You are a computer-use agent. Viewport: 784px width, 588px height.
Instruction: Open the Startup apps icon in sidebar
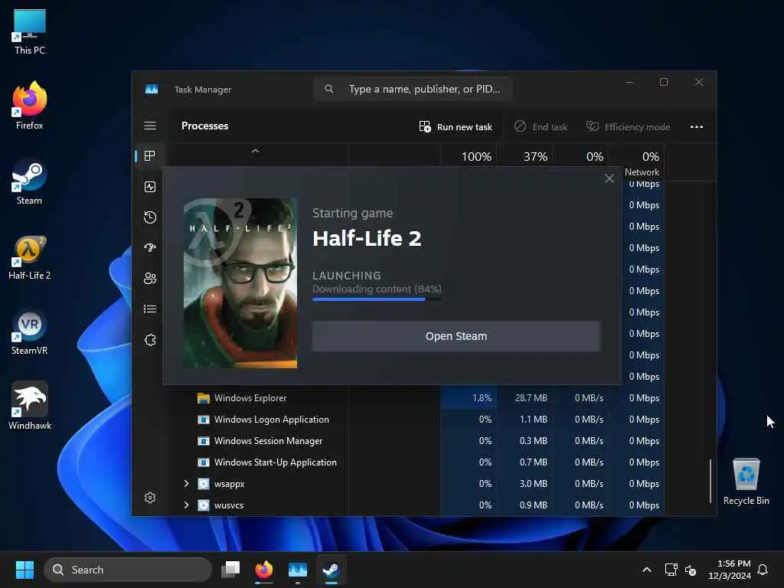(x=150, y=247)
